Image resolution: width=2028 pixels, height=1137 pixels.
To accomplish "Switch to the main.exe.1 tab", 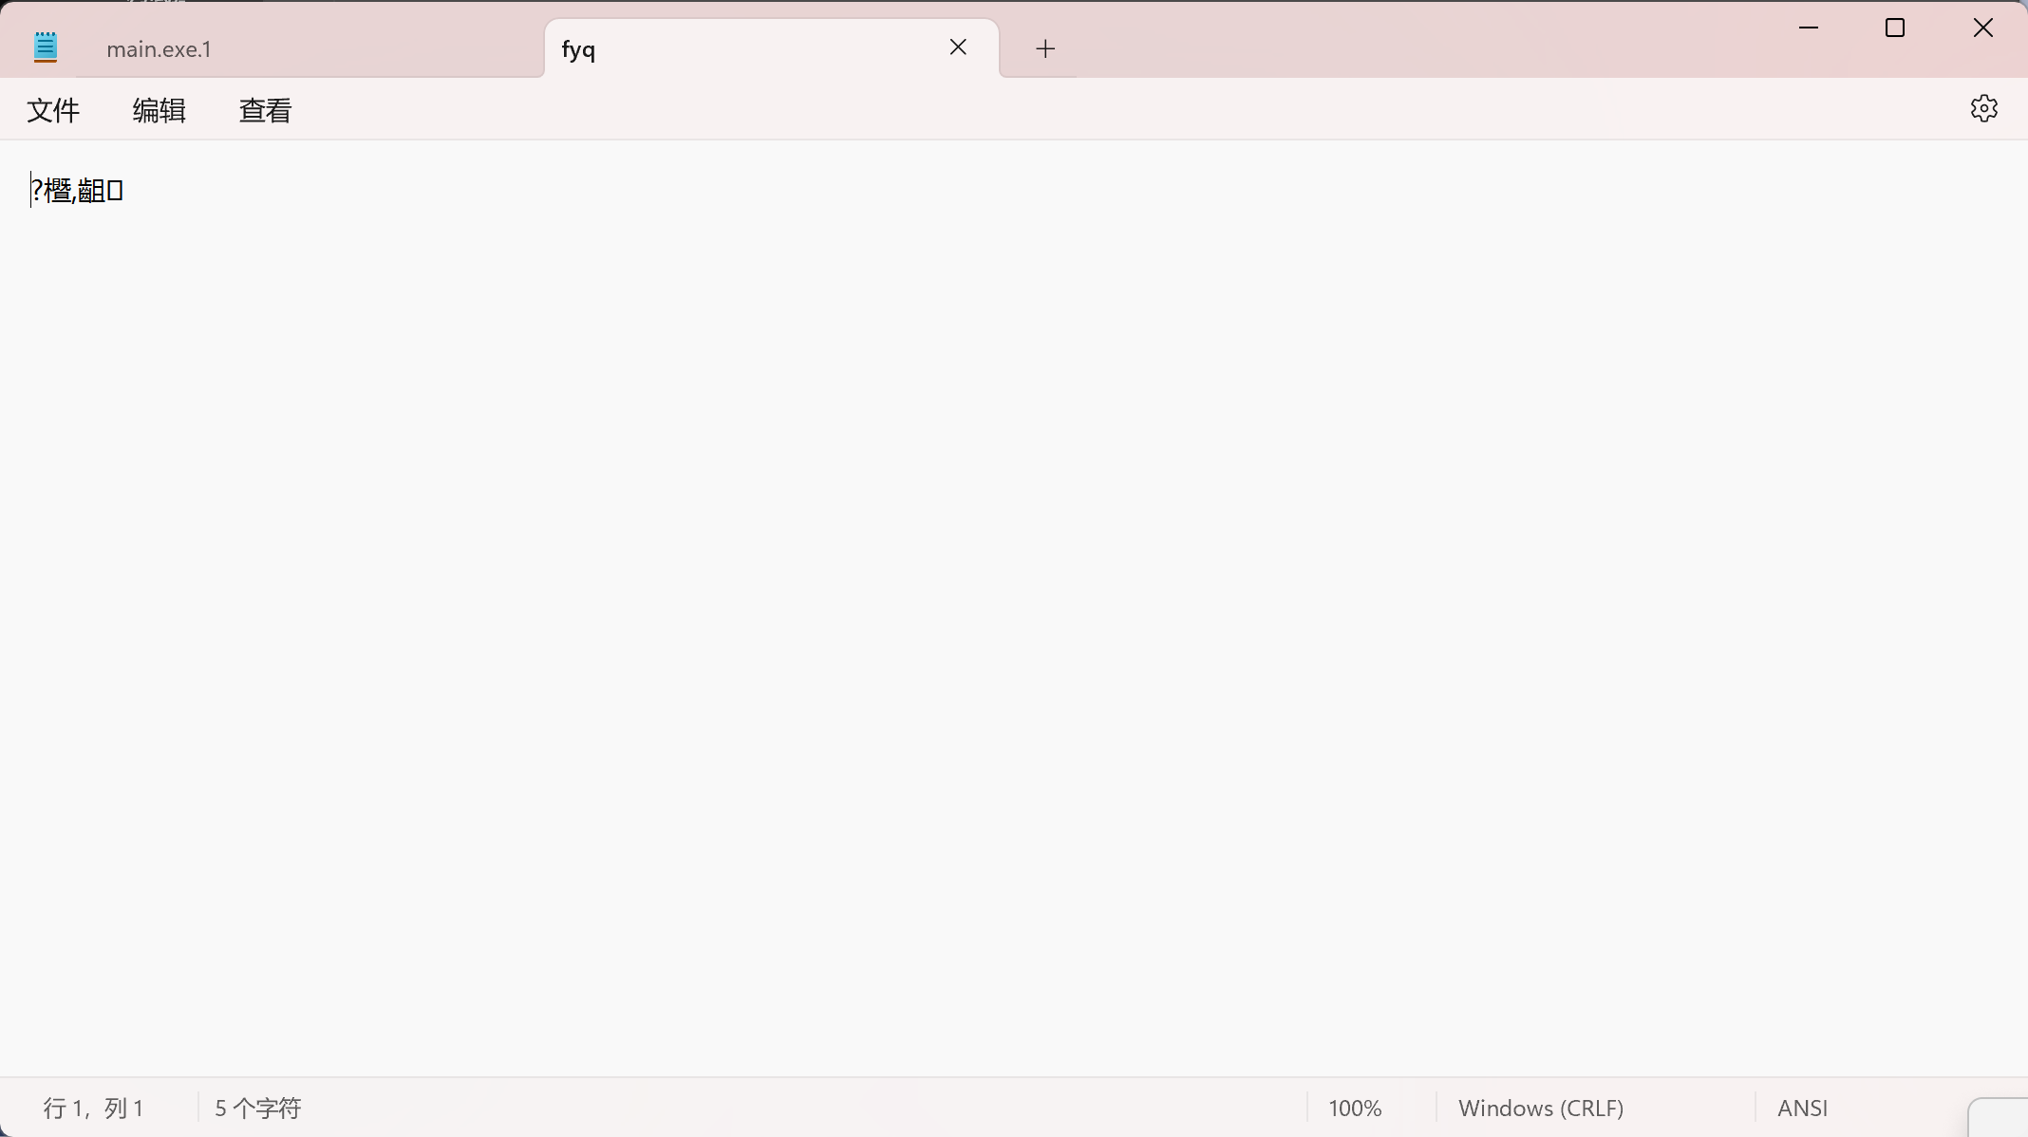I will [160, 49].
